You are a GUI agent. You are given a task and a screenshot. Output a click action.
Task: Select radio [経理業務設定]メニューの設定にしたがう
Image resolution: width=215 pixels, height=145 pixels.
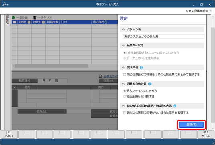124,53
